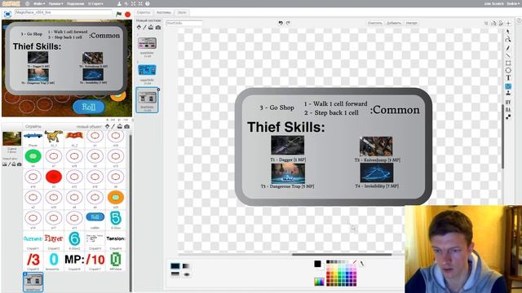Click the red stop button
Screen dimensions: 522x293
(x=127, y=14)
